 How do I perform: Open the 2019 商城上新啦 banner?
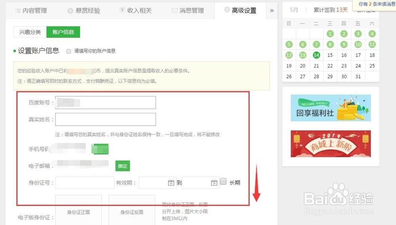pyautogui.click(x=331, y=144)
